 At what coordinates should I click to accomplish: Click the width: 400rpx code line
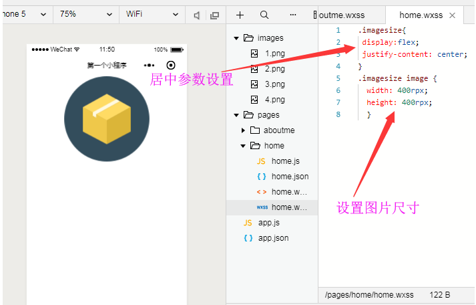coord(397,90)
